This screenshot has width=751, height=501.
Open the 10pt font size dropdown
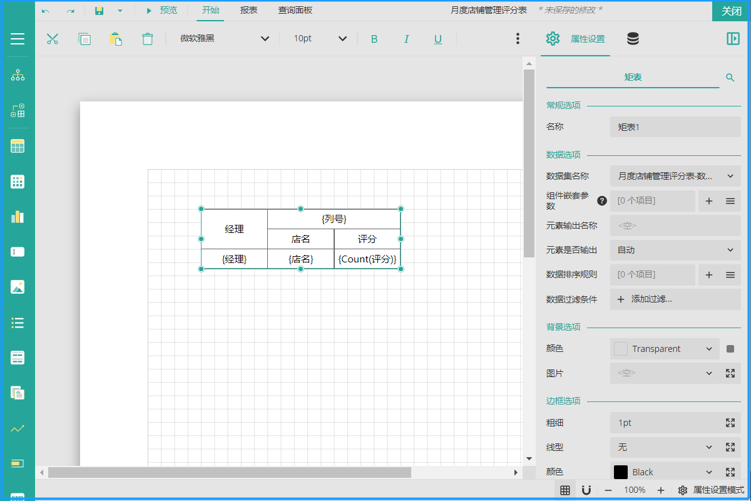click(x=342, y=39)
